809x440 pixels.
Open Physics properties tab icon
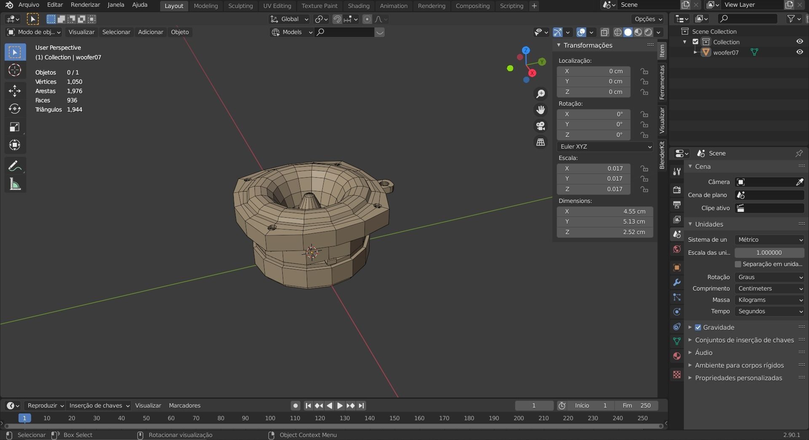tap(677, 312)
